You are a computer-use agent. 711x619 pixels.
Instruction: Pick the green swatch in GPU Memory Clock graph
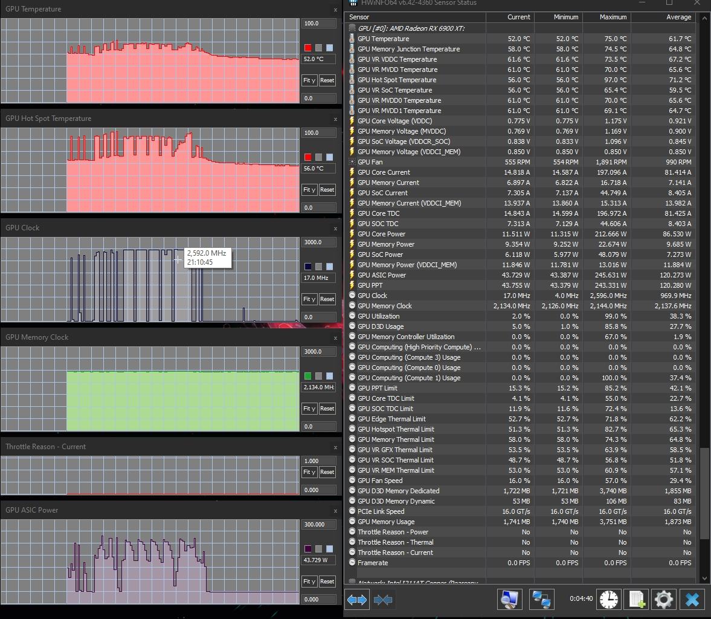(x=308, y=376)
